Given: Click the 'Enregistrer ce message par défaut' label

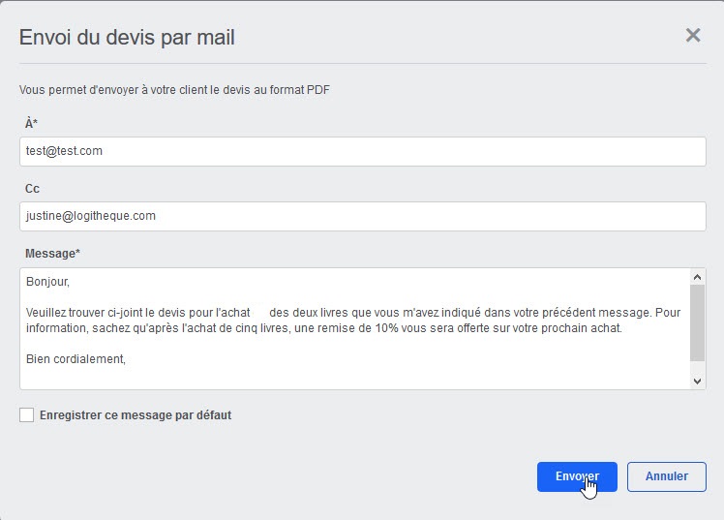Looking at the screenshot, I should [136, 415].
